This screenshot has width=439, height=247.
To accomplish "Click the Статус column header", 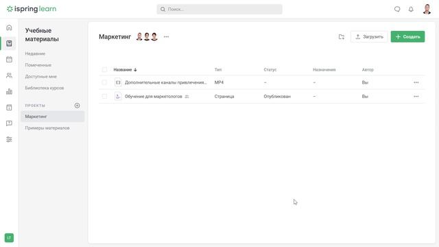I will [x=270, y=70].
